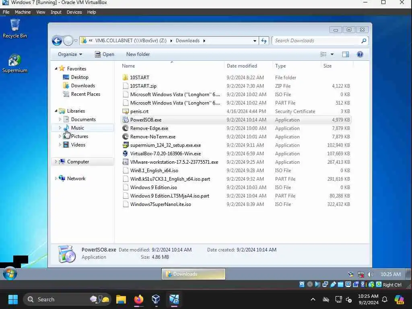Go back with Explorer's Back arrow
The image size is (412, 309).
point(57,41)
